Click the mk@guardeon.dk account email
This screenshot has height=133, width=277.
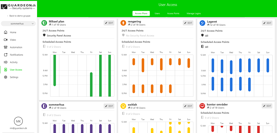pos(18,128)
